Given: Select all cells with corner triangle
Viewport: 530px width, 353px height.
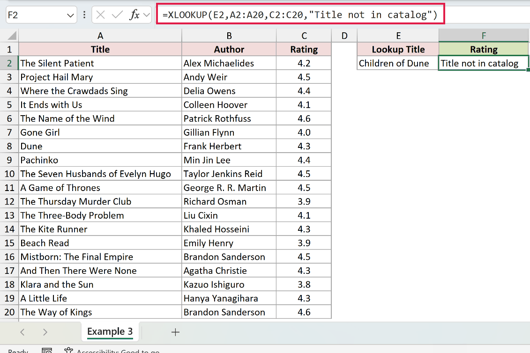Looking at the screenshot, I should 12,36.
